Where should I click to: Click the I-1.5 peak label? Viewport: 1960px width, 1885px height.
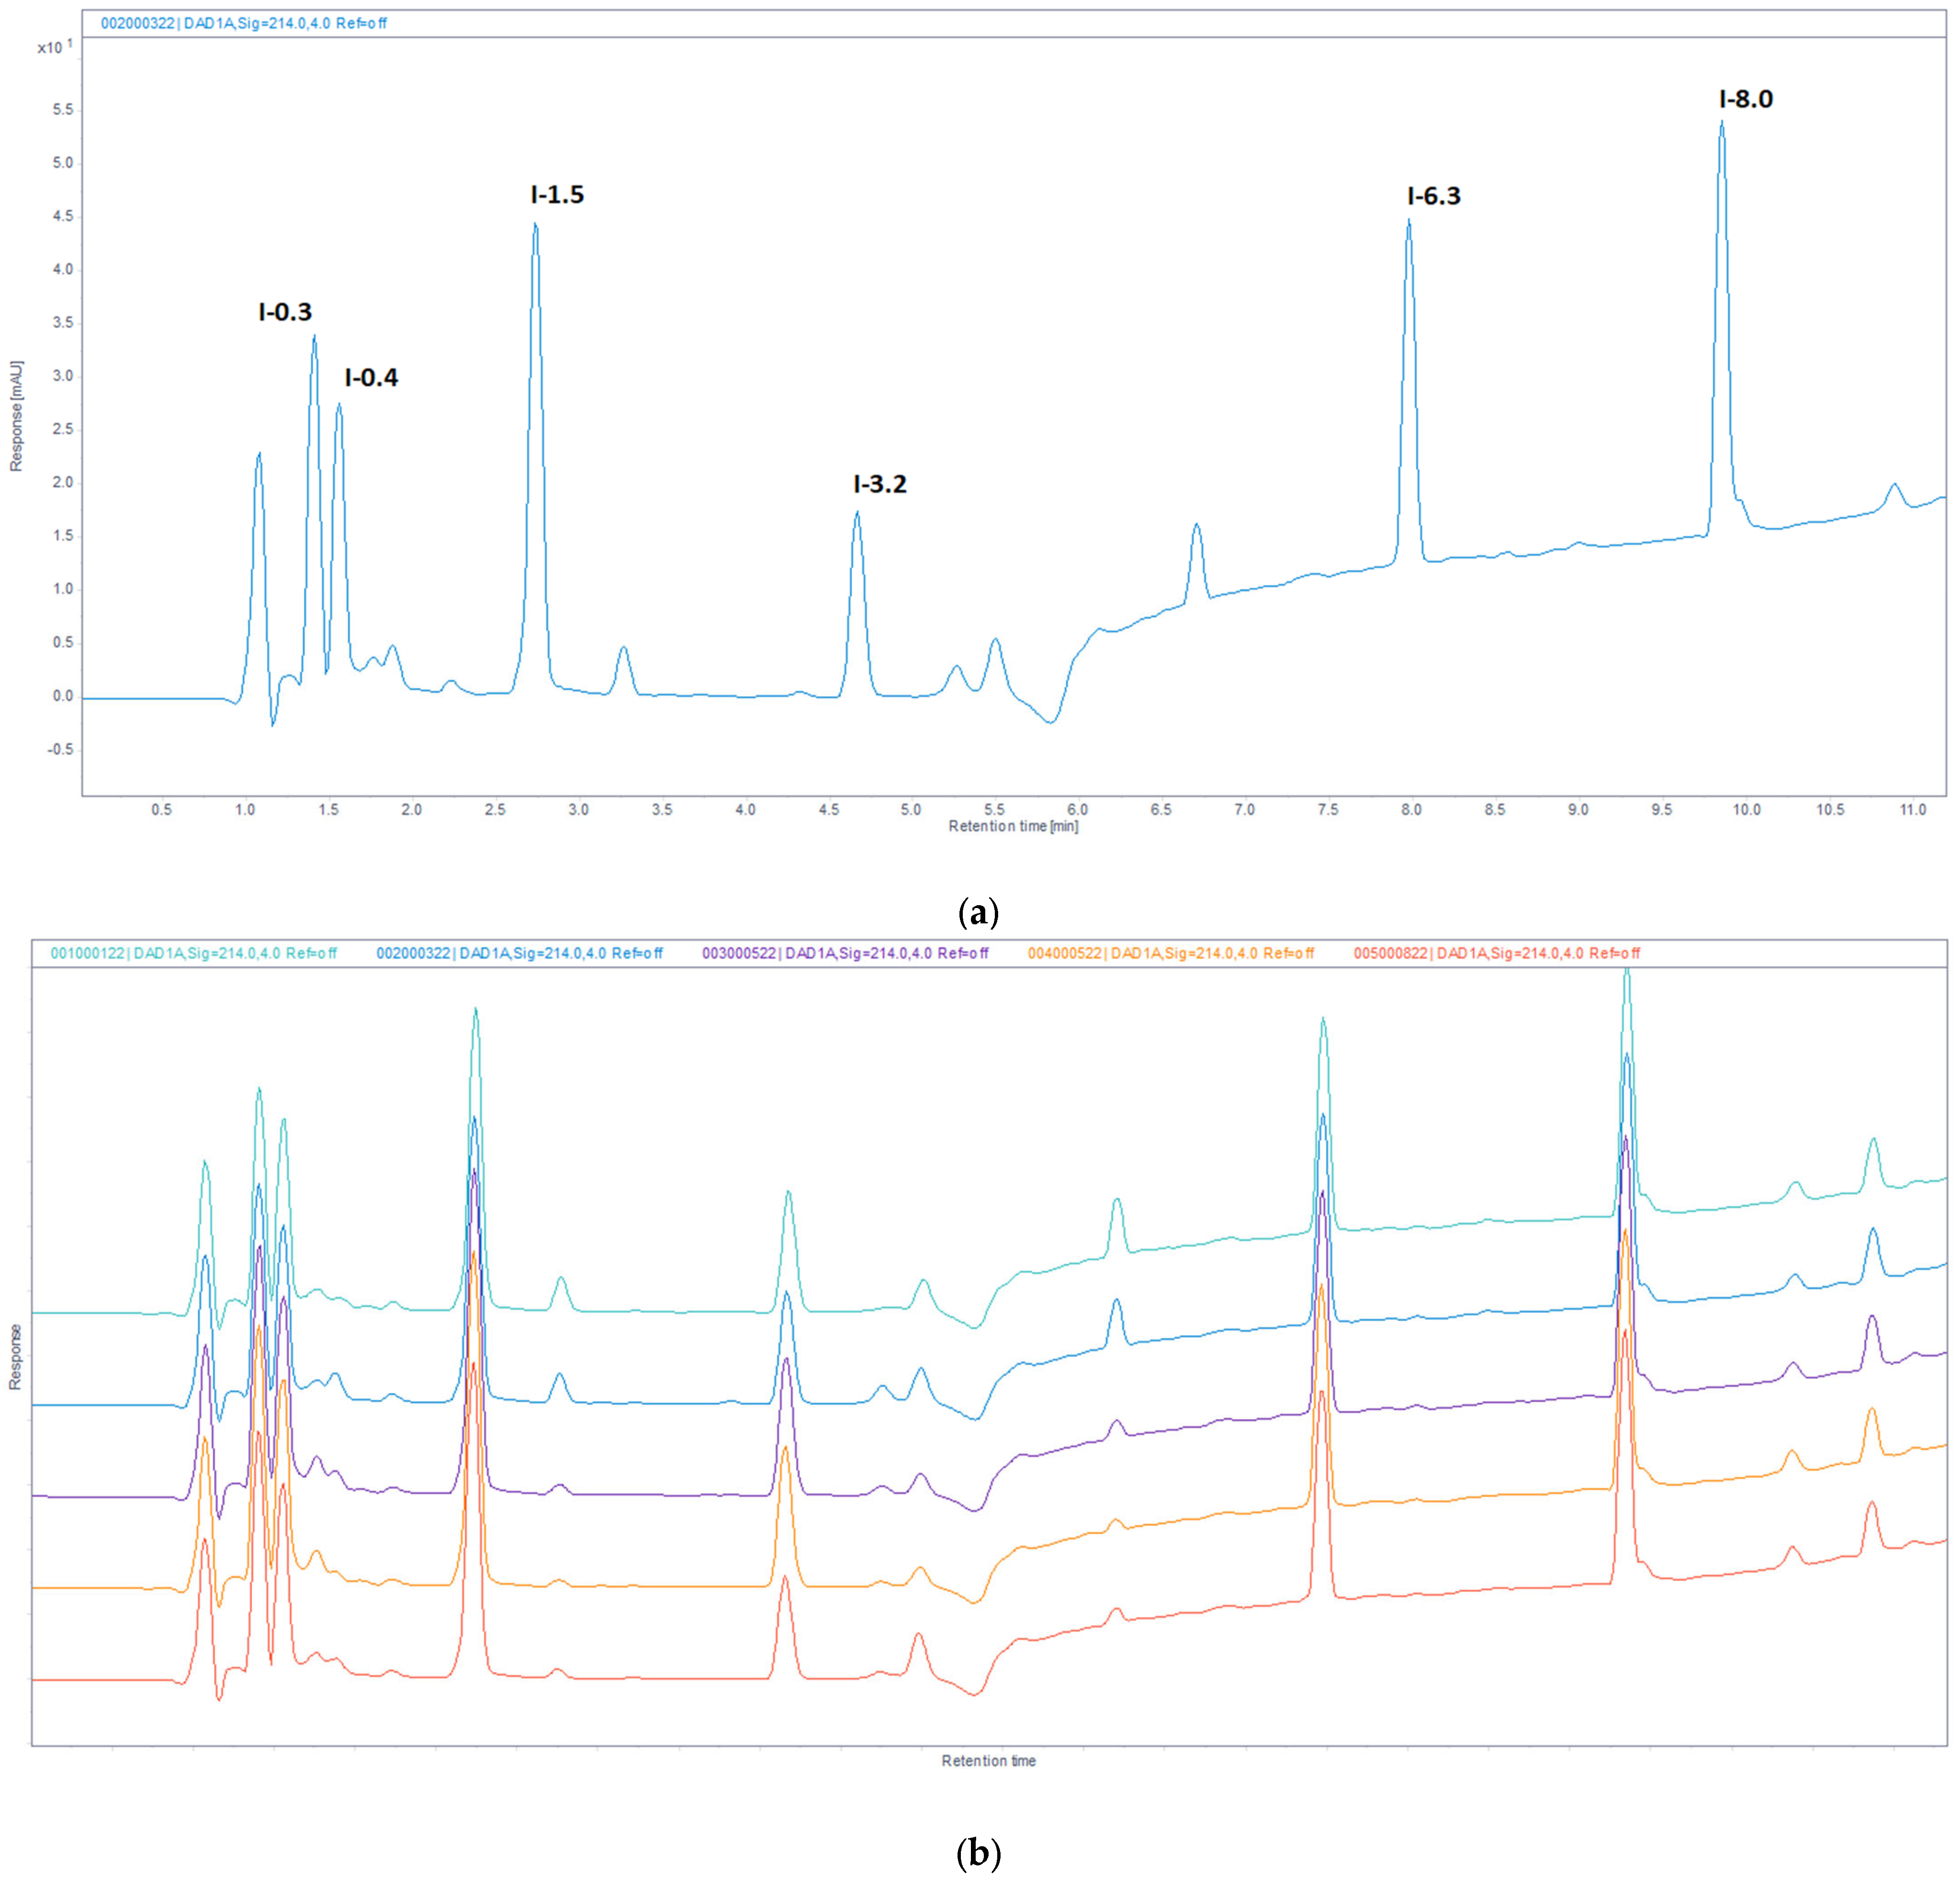(x=557, y=195)
